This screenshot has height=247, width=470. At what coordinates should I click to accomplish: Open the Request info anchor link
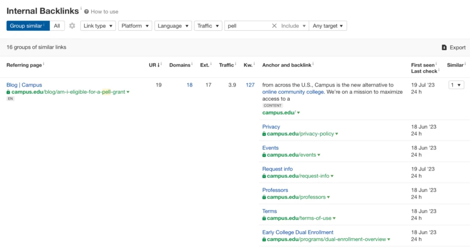point(277,169)
